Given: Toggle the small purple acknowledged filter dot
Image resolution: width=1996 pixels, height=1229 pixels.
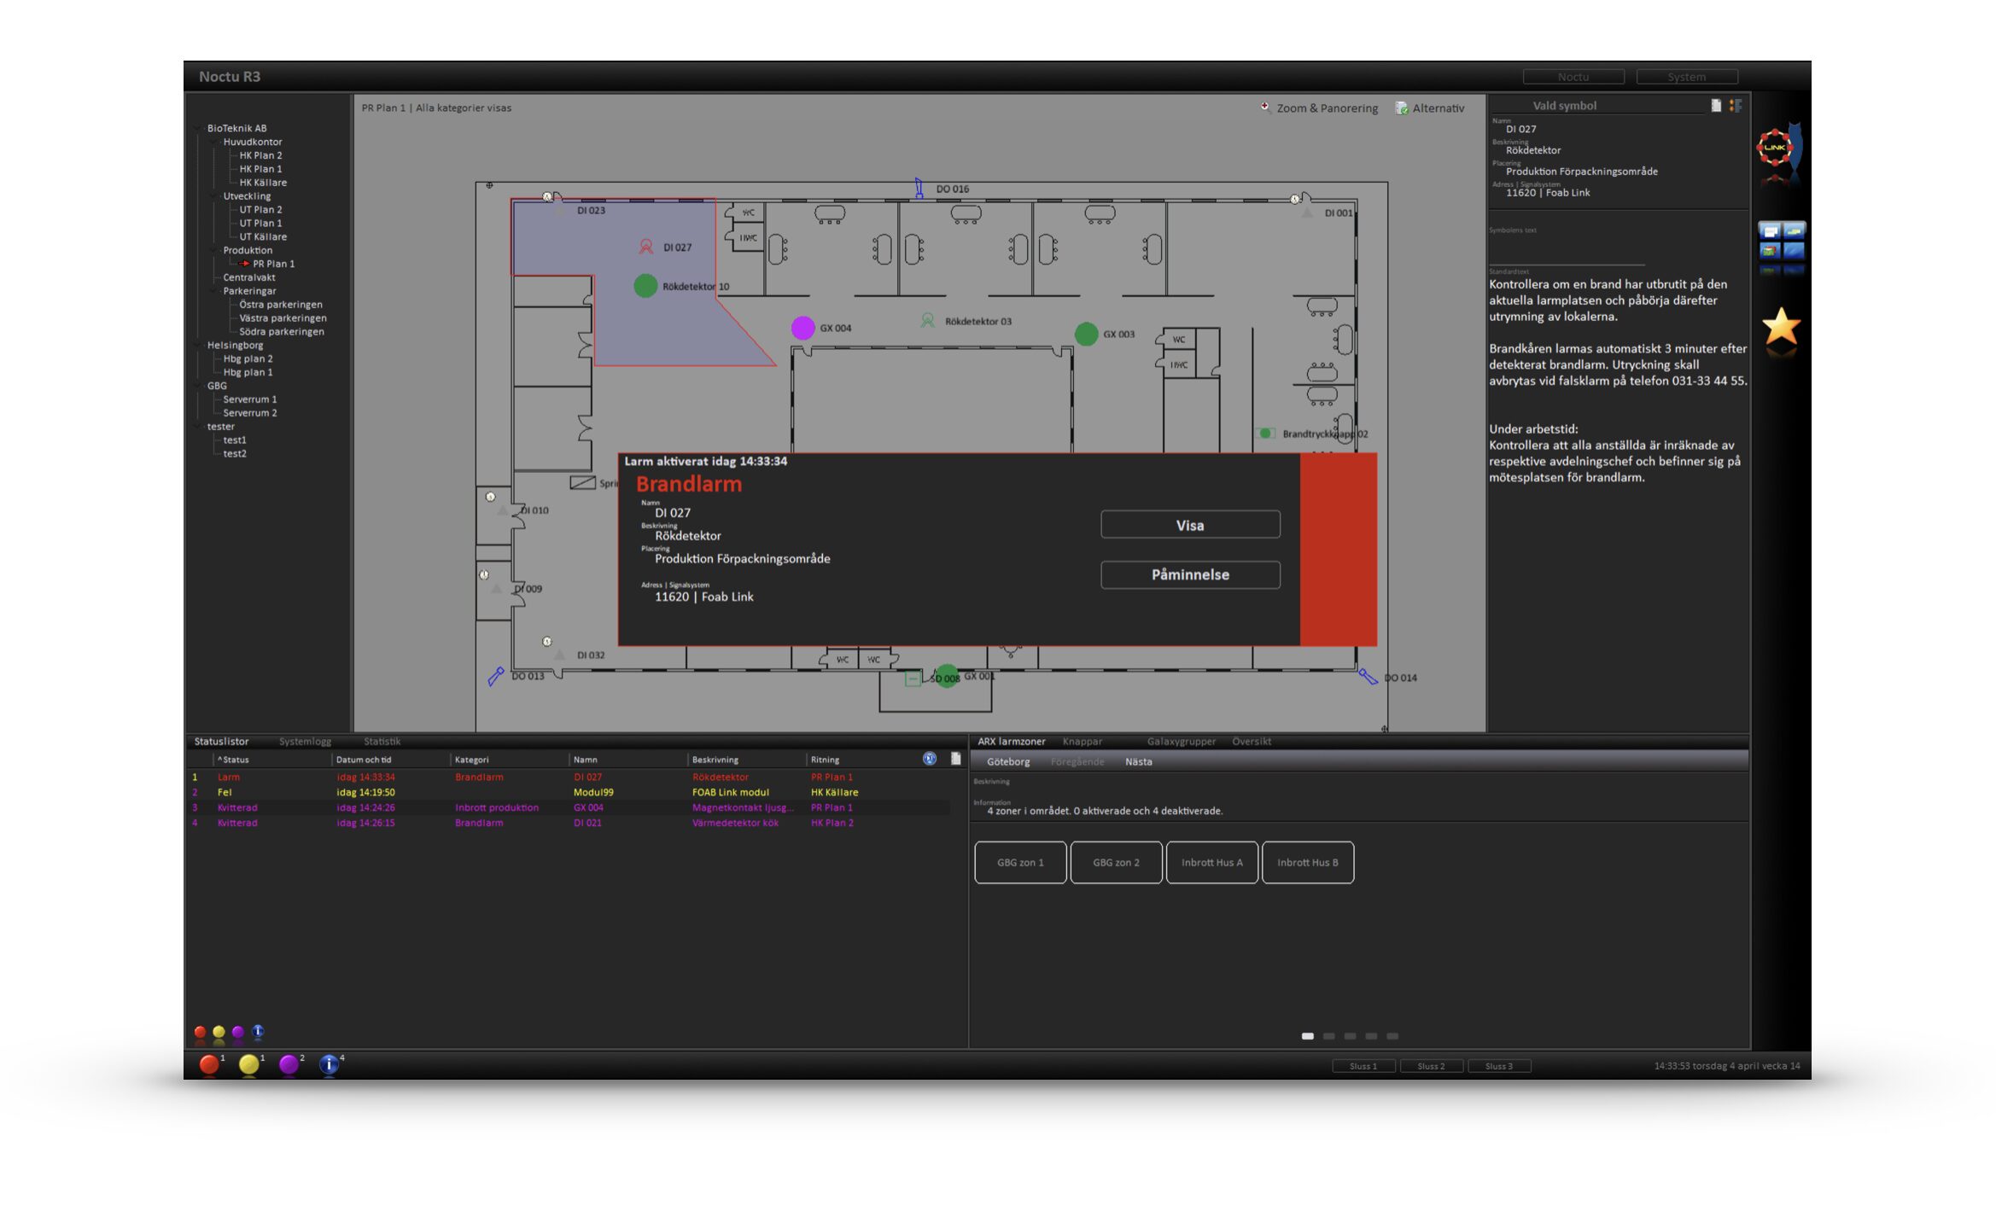Looking at the screenshot, I should 238,1032.
